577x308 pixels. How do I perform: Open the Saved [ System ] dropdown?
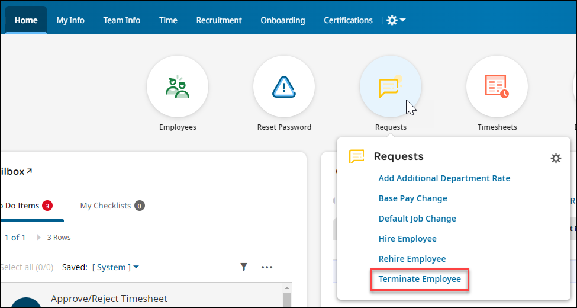115,267
